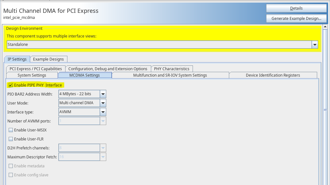Expand PIO BAR2 Address Width dropdown arrow
330x185 pixels.
tap(103, 94)
